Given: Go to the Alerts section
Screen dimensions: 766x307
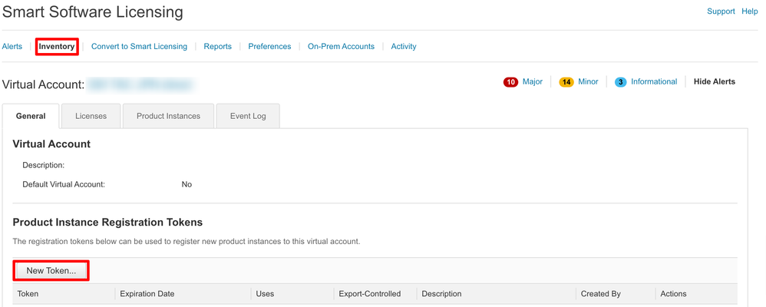Looking at the screenshot, I should click(12, 47).
